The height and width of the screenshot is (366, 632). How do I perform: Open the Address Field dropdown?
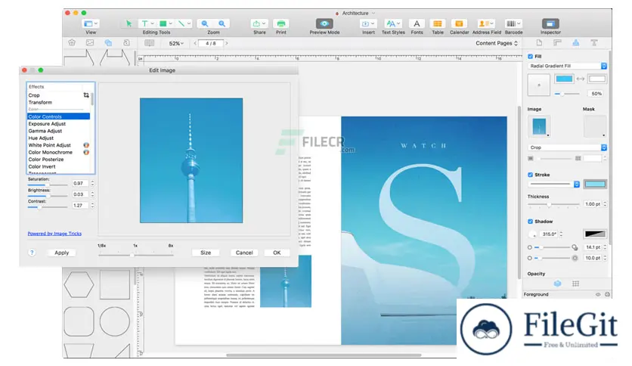(486, 23)
